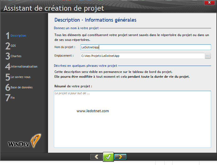Viewport: 217px width, 165px height.
Task: Select step 2 GDS in the sidebar
Action: 13,46
